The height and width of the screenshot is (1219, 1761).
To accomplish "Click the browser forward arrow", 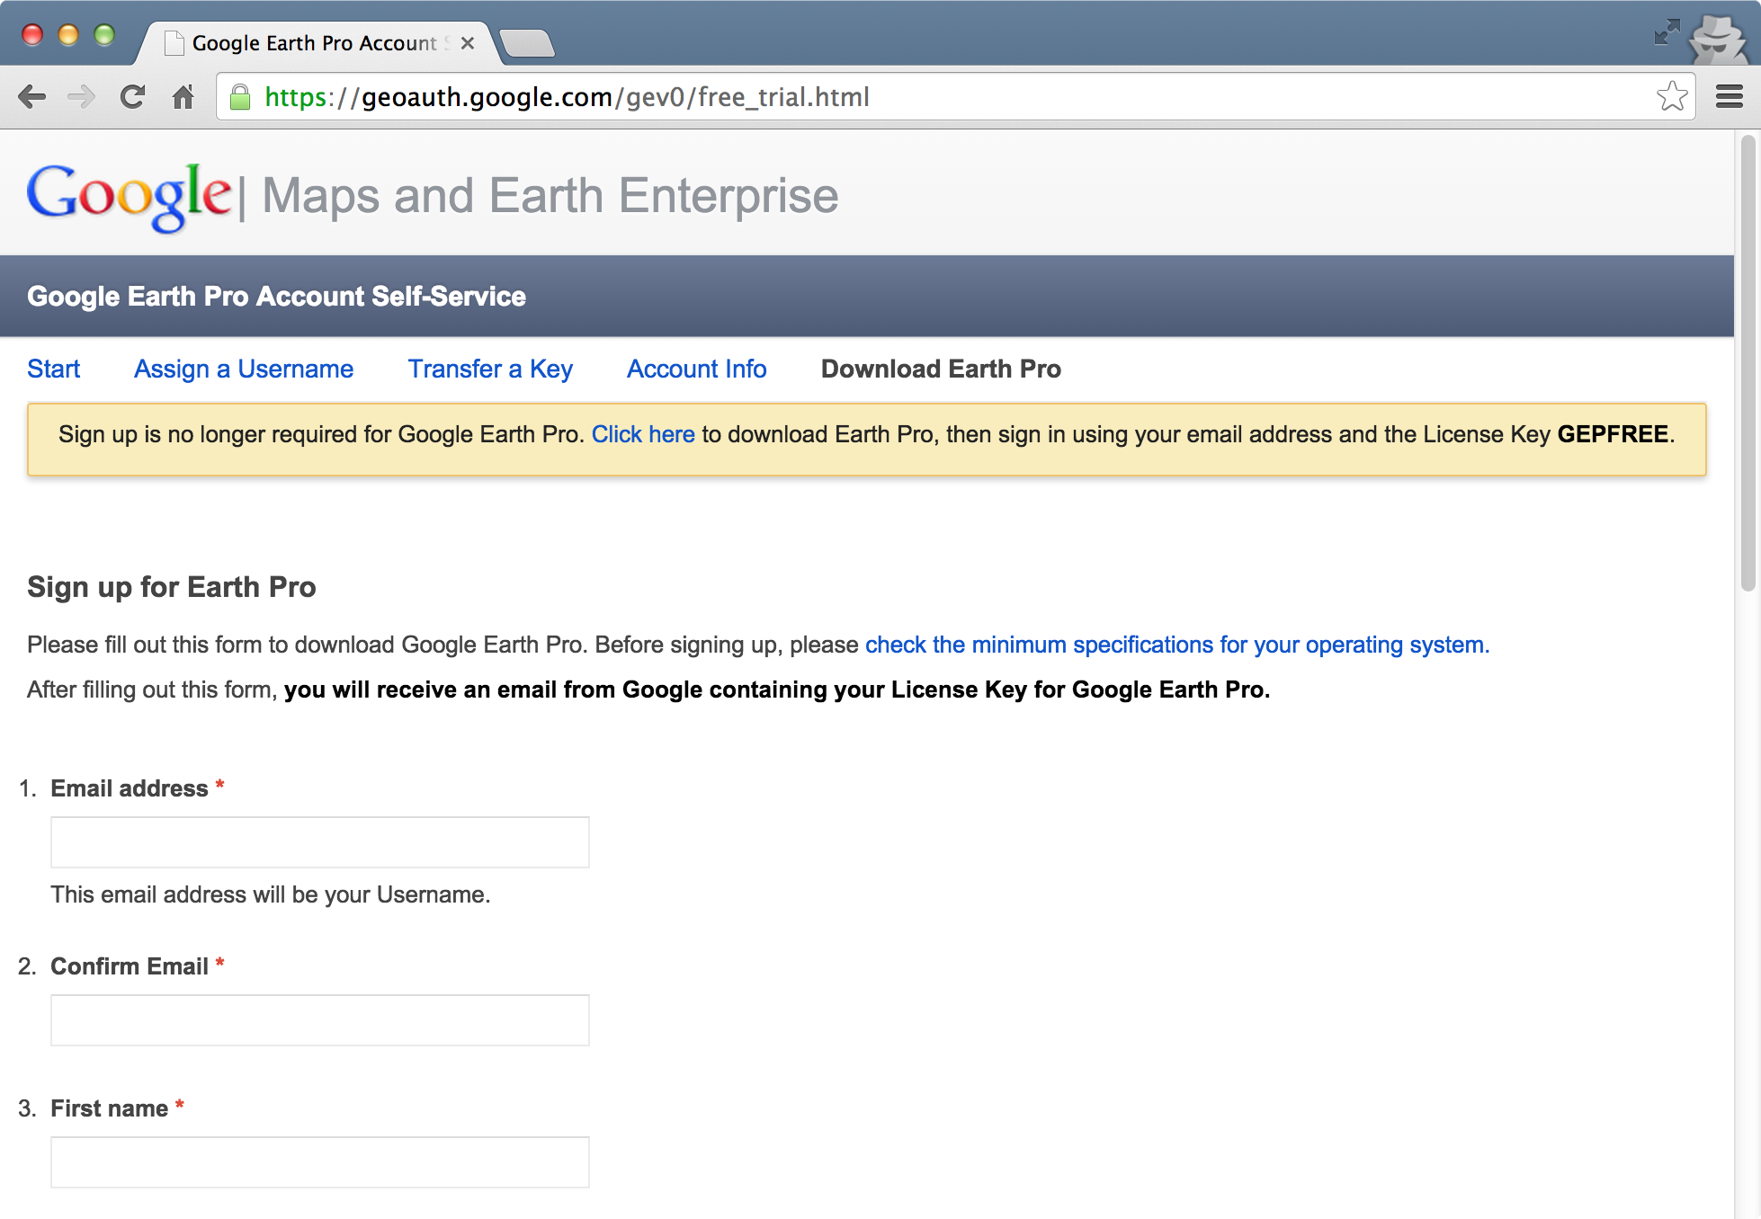I will click(82, 96).
